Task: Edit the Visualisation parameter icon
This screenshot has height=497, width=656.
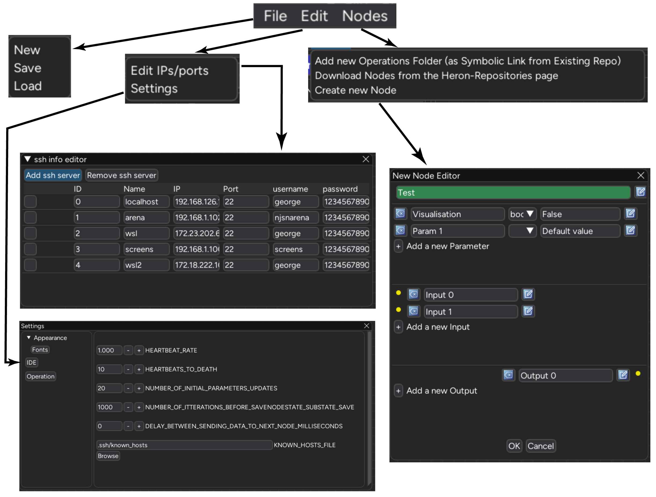Action: pyautogui.click(x=630, y=214)
